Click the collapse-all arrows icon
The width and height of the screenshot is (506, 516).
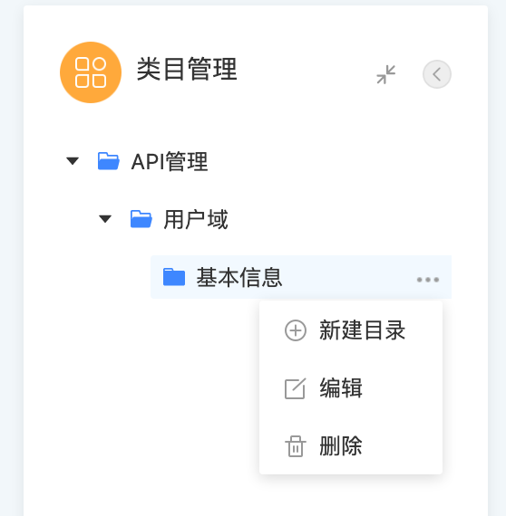386,74
